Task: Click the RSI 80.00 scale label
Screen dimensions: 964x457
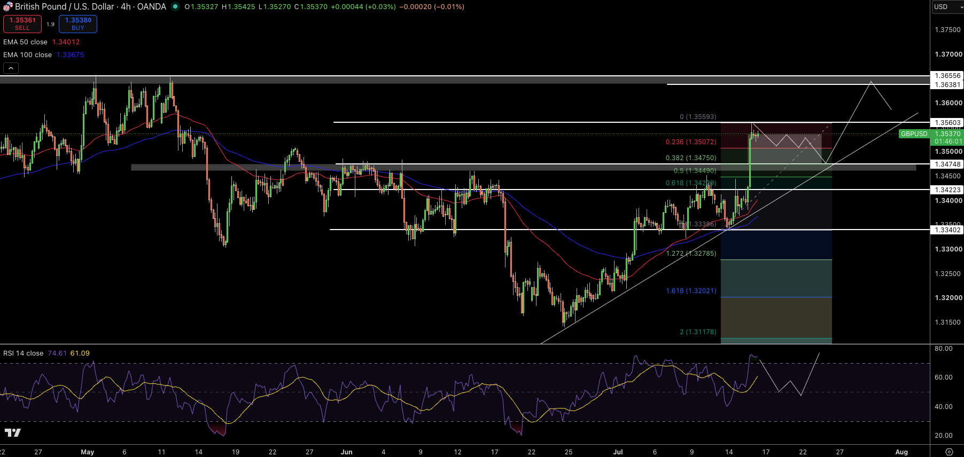Action: tap(944, 349)
